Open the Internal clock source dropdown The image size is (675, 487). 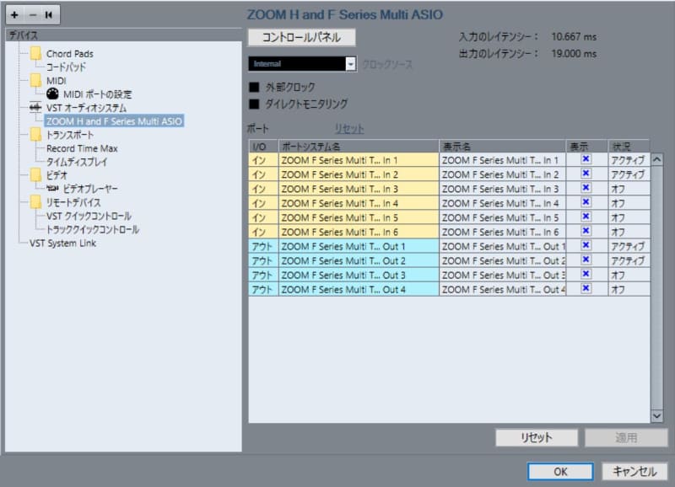[x=350, y=63]
